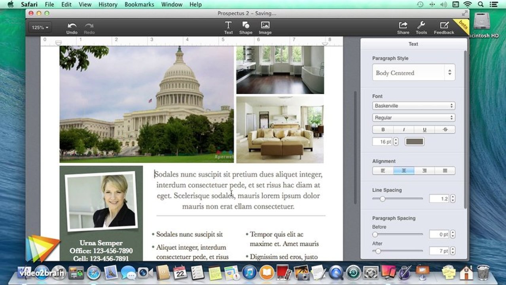Screen dimensions: 506x285
Task: Open the History menu
Action: tap(108, 4)
